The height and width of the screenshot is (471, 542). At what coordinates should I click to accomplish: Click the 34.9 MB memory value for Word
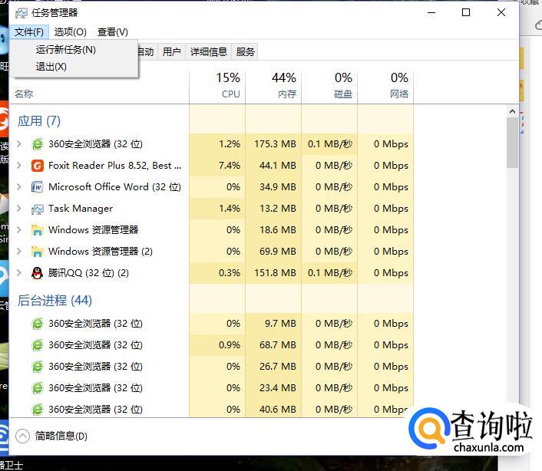(x=278, y=187)
